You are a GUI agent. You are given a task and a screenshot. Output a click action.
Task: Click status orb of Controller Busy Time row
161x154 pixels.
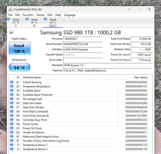tap(12, 120)
